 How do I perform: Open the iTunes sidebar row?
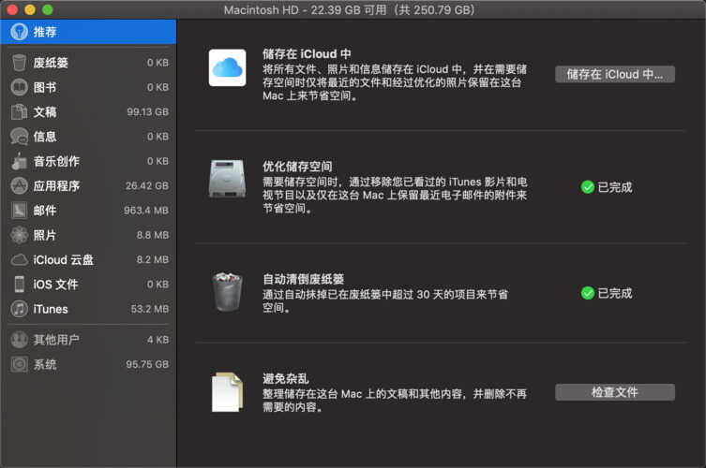point(88,309)
